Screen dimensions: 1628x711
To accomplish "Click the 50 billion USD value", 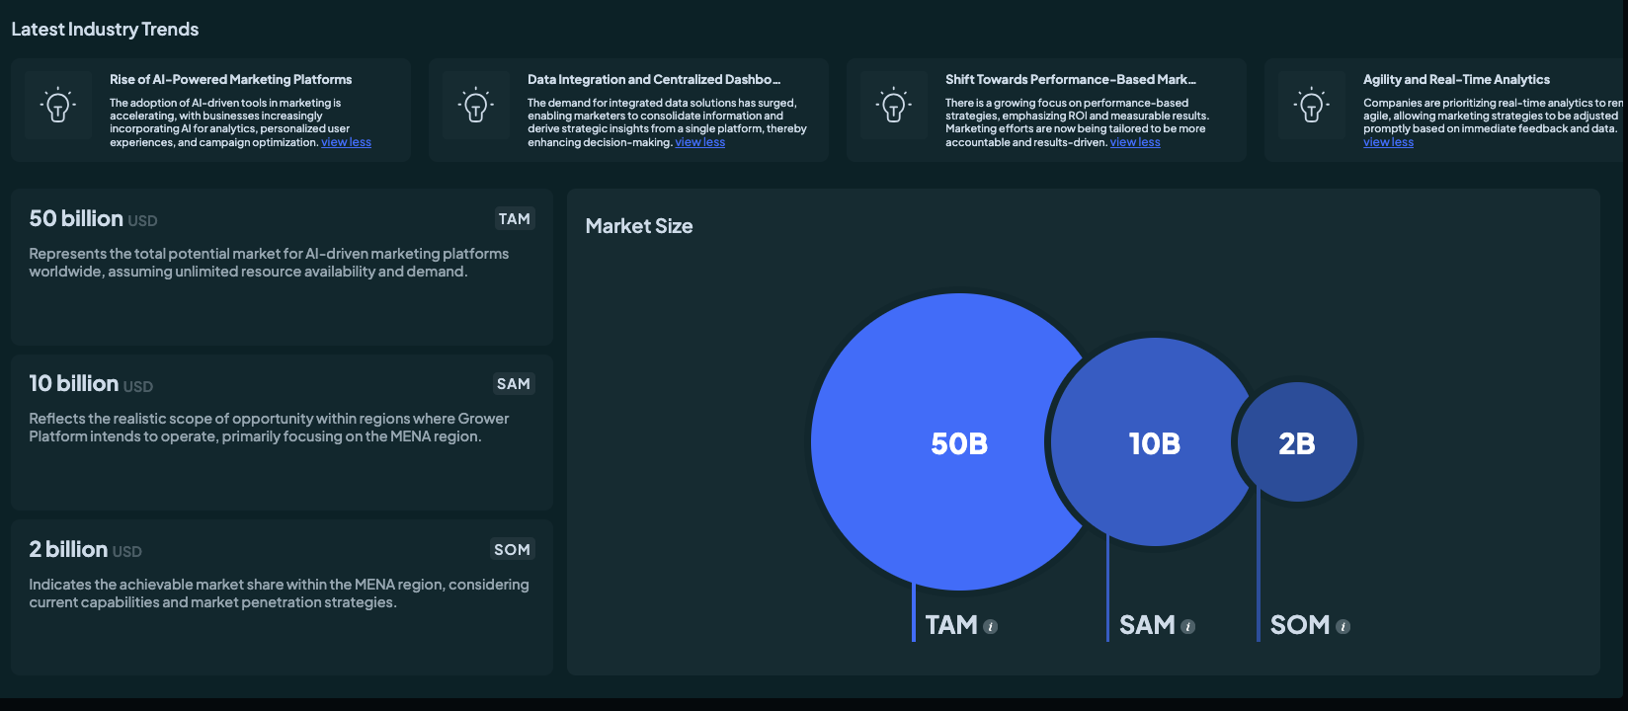I will click(93, 218).
